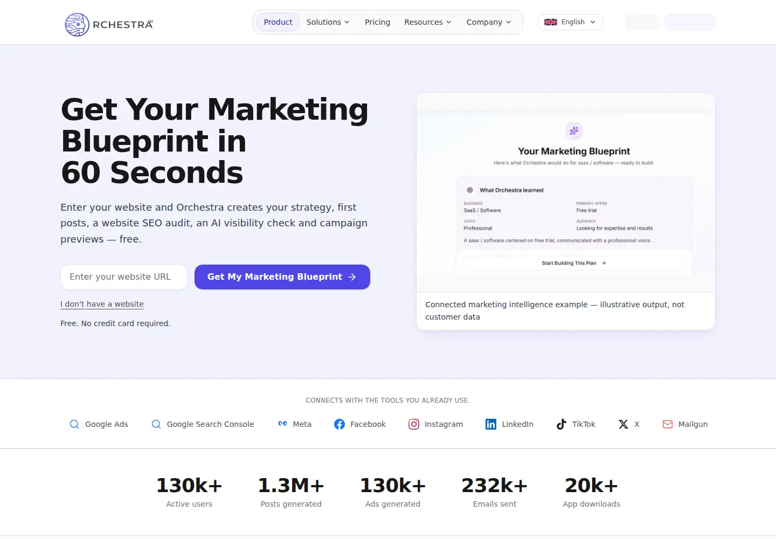
Task: Click the Active users stat label
Action: coord(189,504)
